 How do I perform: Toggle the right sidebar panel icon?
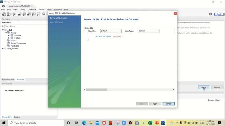[x=223, y=14]
